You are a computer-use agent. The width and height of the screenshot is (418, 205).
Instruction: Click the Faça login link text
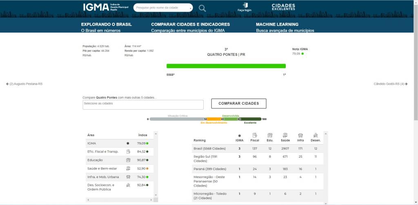[245, 10]
